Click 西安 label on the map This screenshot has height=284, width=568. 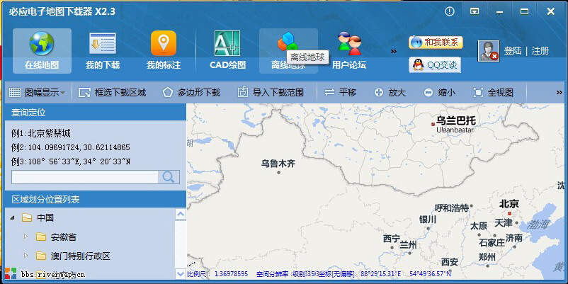(x=450, y=261)
